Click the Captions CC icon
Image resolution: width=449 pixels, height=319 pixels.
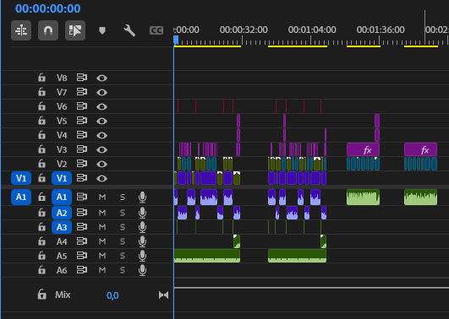[x=156, y=30]
